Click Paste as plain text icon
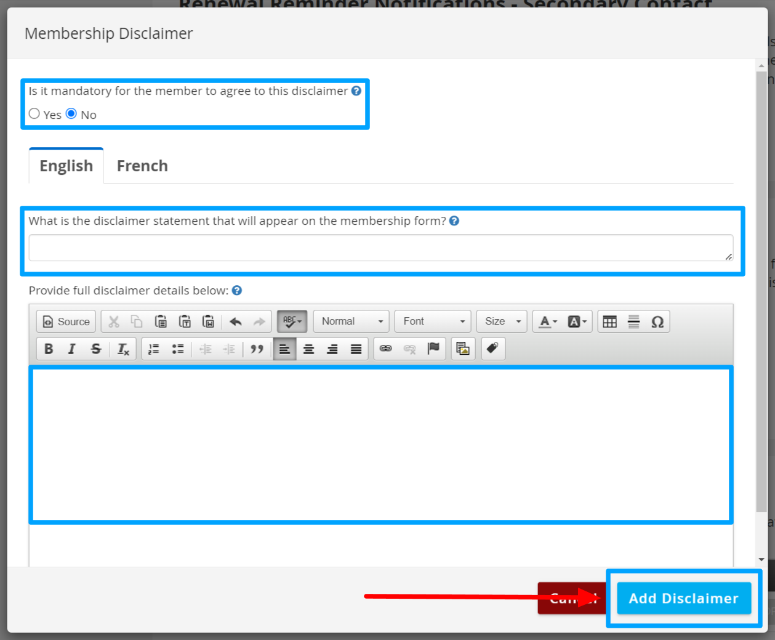This screenshot has height=640, width=775. coord(185,322)
